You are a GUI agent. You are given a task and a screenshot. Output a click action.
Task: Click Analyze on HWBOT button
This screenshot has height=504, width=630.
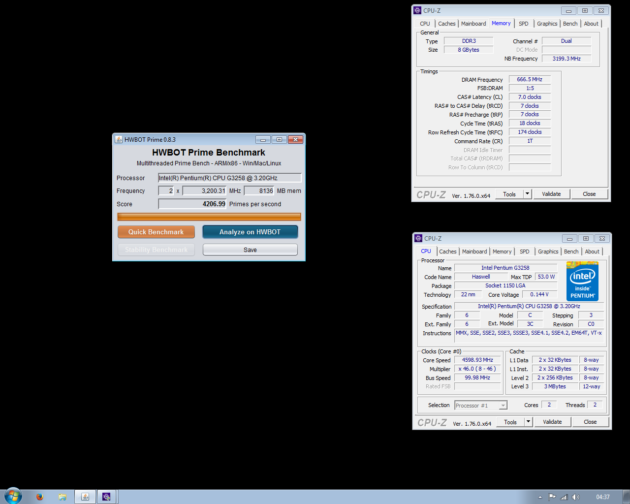[x=250, y=232]
